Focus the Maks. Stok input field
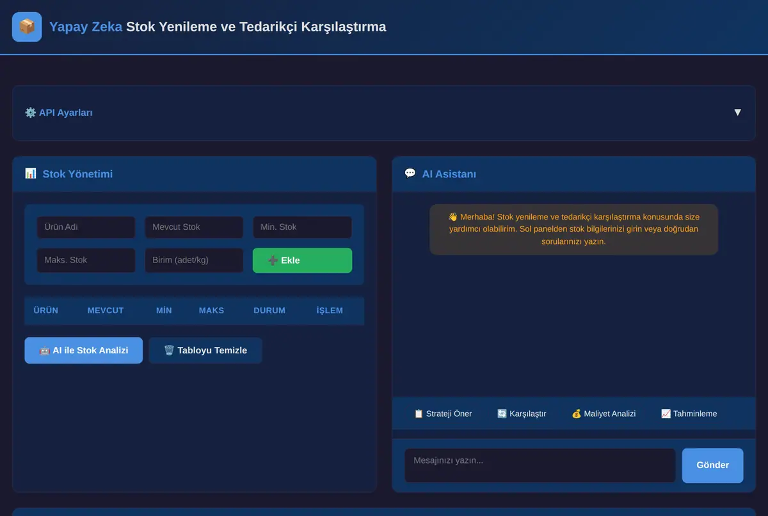The image size is (768, 516). (86, 261)
